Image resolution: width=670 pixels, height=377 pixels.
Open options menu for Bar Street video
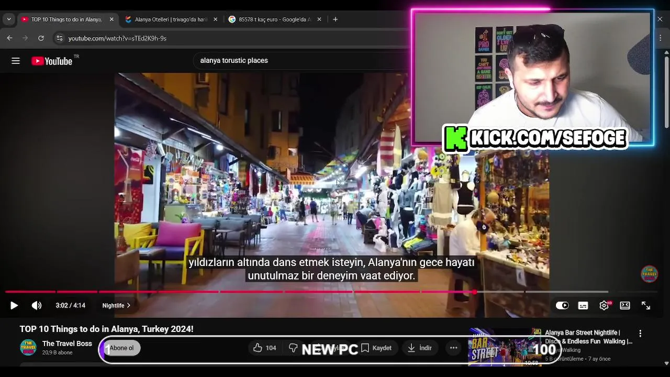[x=640, y=334]
